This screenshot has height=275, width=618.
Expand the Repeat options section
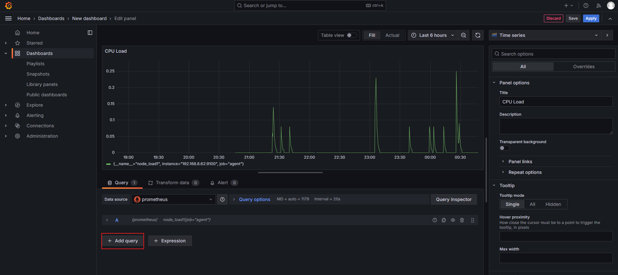(x=525, y=172)
